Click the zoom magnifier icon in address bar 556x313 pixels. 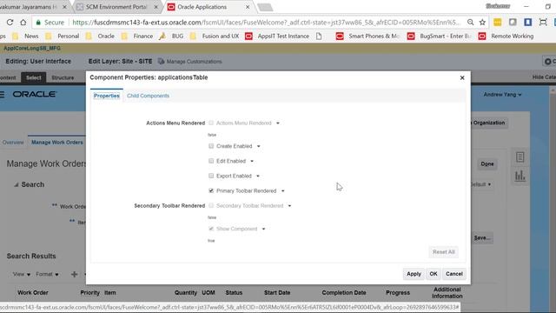click(x=470, y=23)
